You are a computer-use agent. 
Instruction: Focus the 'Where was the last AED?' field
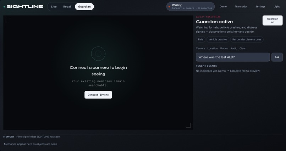pyautogui.click(x=233, y=57)
